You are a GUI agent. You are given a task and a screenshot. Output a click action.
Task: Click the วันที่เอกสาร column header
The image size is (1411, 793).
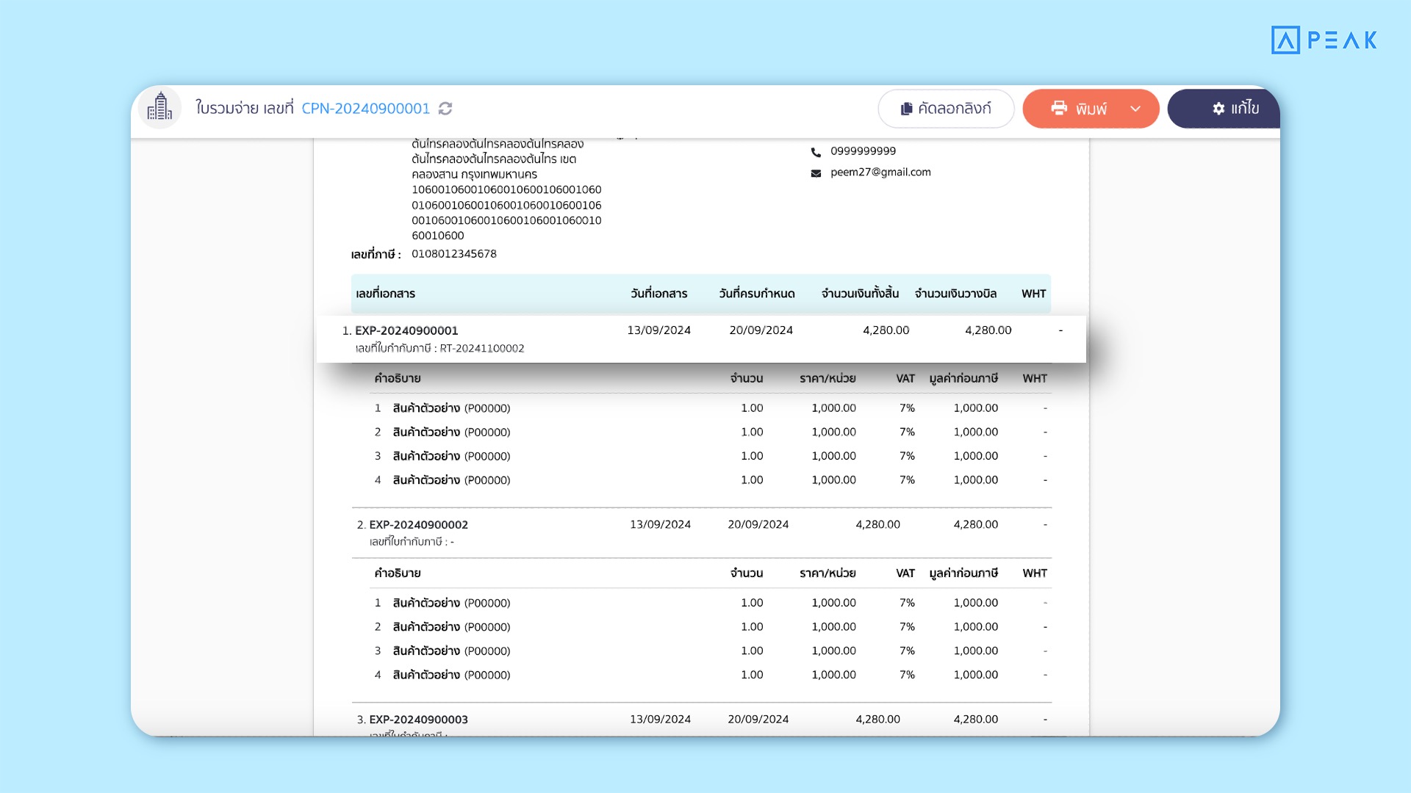[x=659, y=294]
